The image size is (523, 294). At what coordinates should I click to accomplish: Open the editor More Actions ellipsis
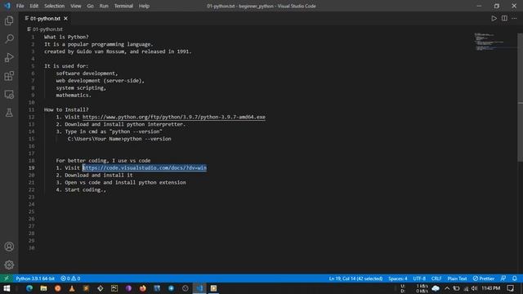click(514, 19)
